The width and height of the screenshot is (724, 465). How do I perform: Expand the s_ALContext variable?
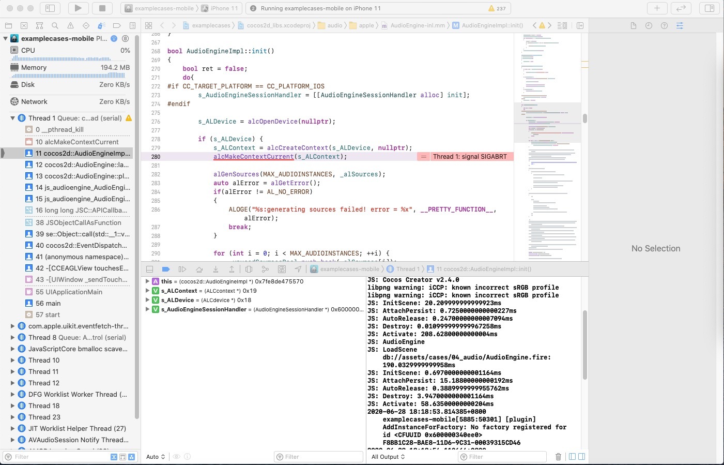[x=148, y=291]
